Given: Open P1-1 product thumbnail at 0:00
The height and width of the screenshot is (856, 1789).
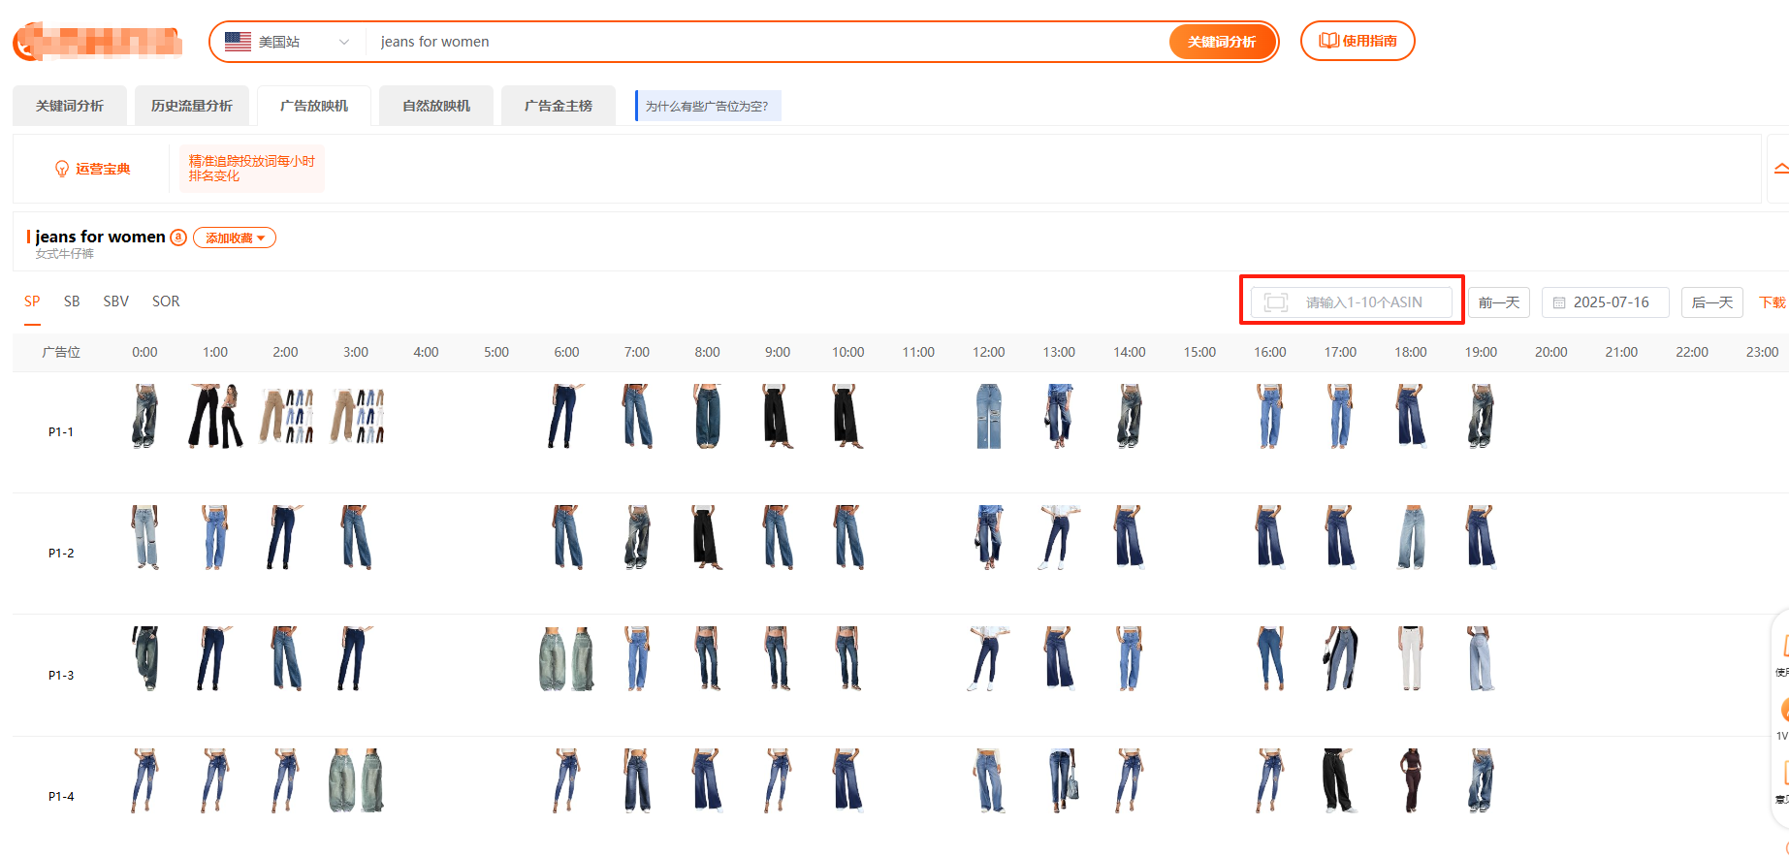Looking at the screenshot, I should (x=144, y=416).
